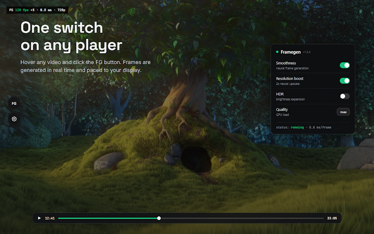Toggle the Smoothness switch off
Image resolution: width=374 pixels, height=234 pixels.
point(345,65)
